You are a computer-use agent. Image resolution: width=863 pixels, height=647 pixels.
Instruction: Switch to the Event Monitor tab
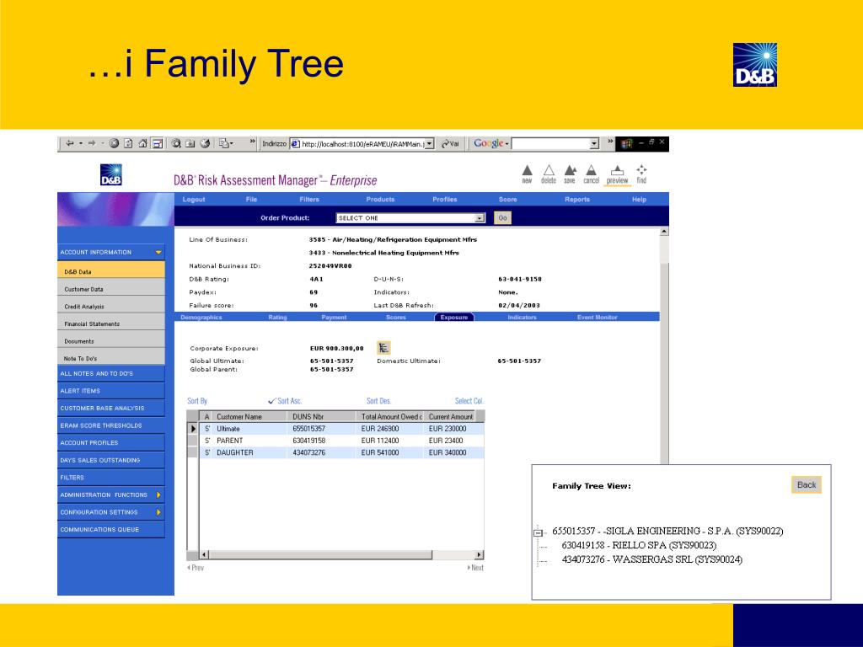point(598,317)
